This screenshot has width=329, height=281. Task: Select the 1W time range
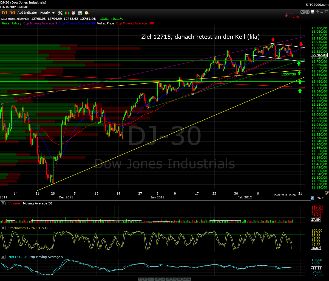[x=174, y=279]
